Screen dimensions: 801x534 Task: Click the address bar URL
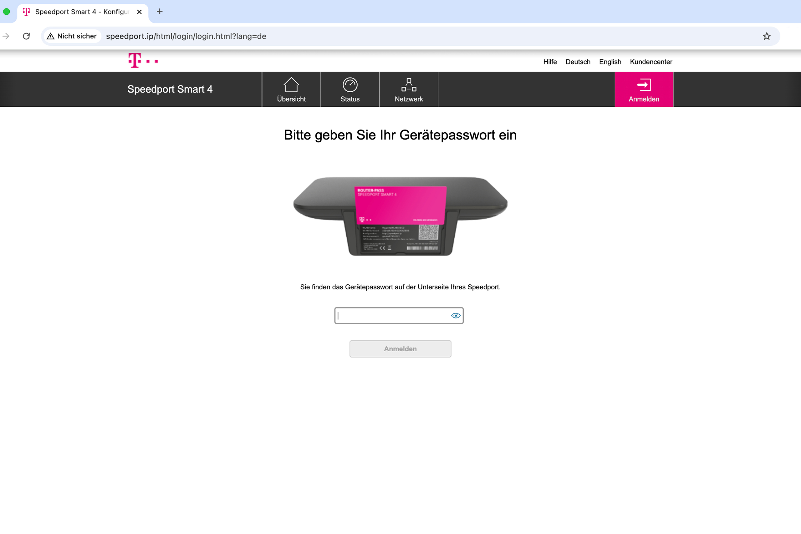coord(186,36)
